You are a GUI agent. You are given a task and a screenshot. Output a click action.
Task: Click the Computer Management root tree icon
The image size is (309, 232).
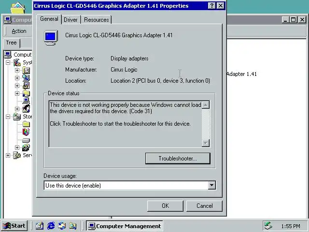point(8,55)
